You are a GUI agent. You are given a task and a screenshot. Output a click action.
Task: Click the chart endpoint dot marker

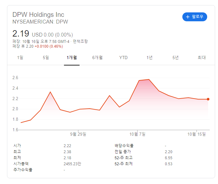tap(208, 99)
